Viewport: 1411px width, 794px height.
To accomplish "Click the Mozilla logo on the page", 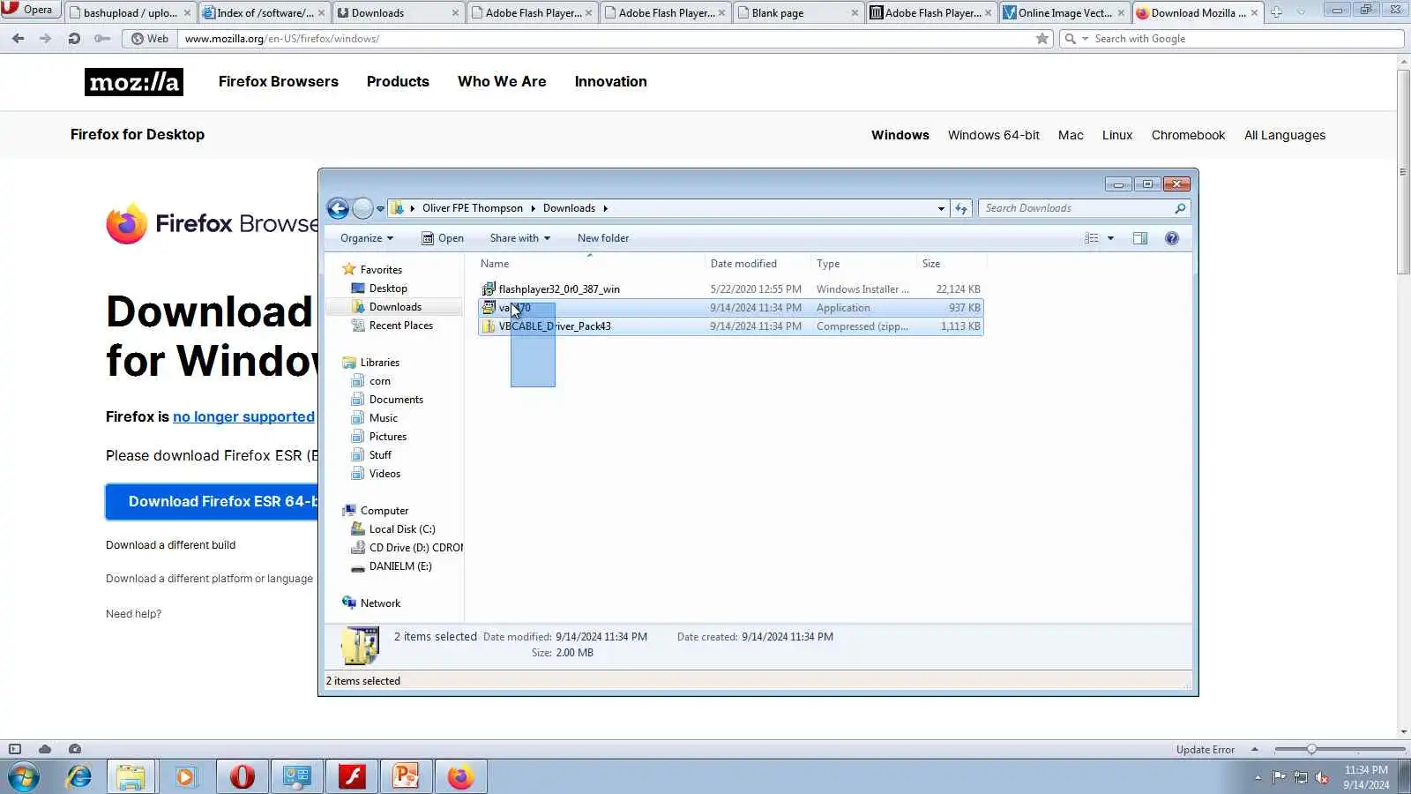I will tap(134, 82).
